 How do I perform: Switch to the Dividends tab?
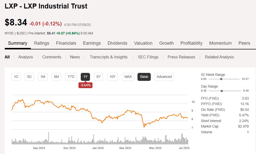coord(117,43)
